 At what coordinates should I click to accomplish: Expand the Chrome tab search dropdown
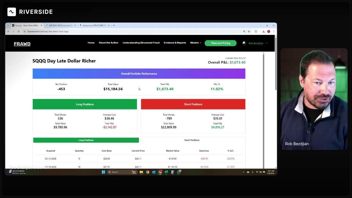point(8,25)
